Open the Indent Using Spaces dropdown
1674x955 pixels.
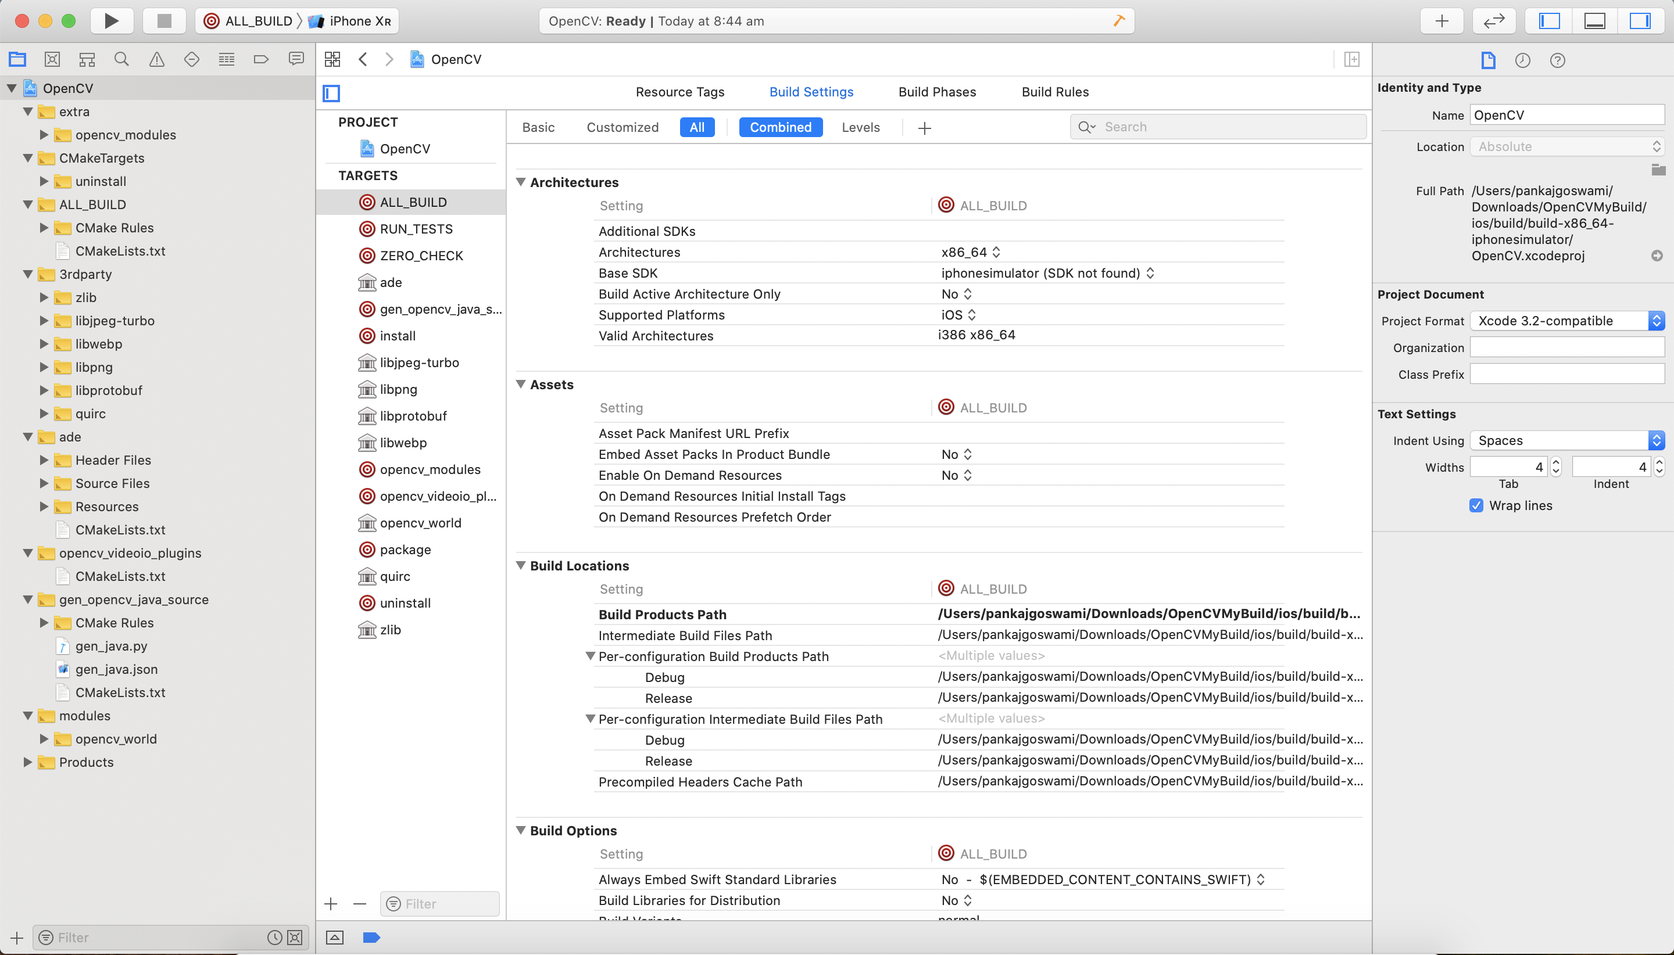tap(1567, 440)
